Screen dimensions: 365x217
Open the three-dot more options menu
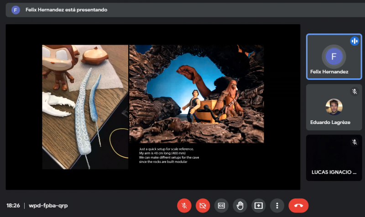click(277, 205)
